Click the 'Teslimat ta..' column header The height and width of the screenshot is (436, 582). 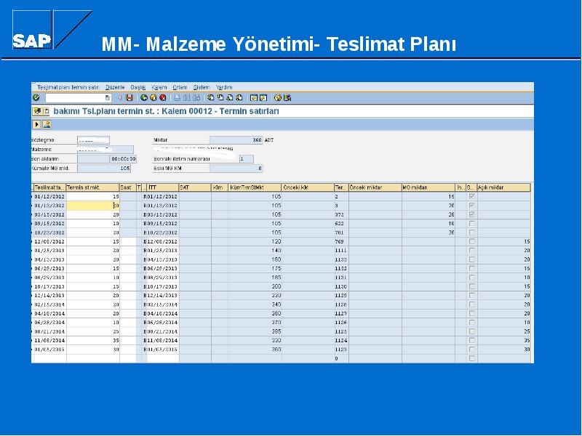[49, 187]
